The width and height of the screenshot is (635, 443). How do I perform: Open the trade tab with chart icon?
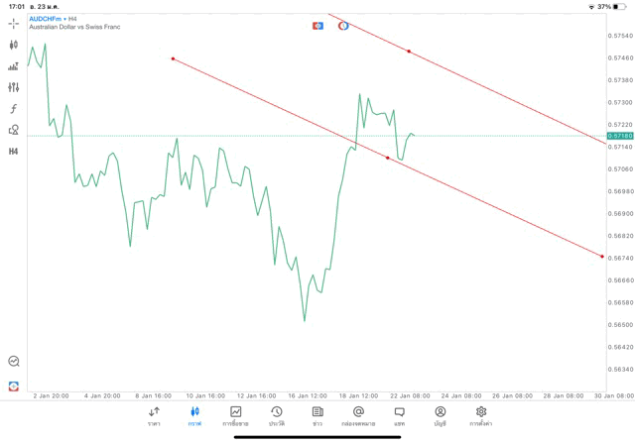pyautogui.click(x=235, y=416)
